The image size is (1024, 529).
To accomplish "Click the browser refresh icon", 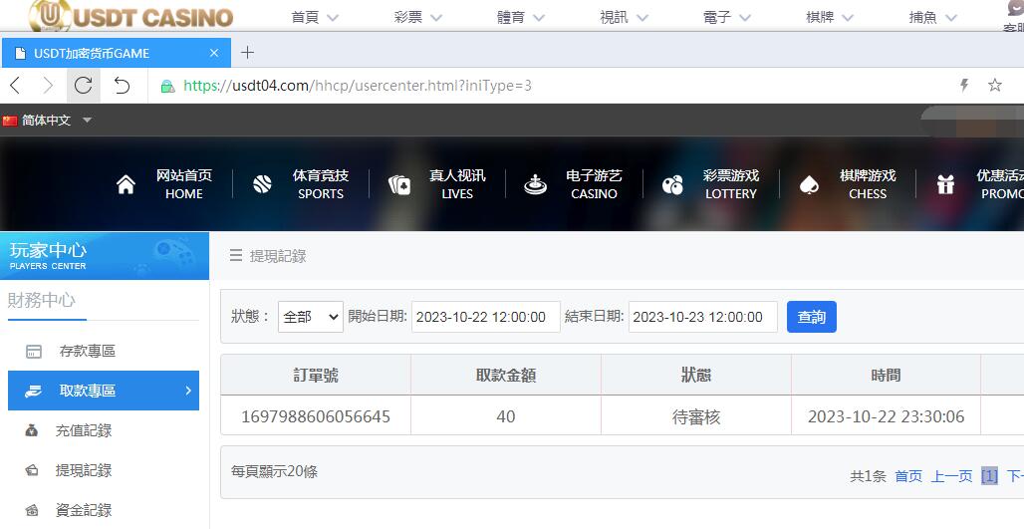I will 84,86.
